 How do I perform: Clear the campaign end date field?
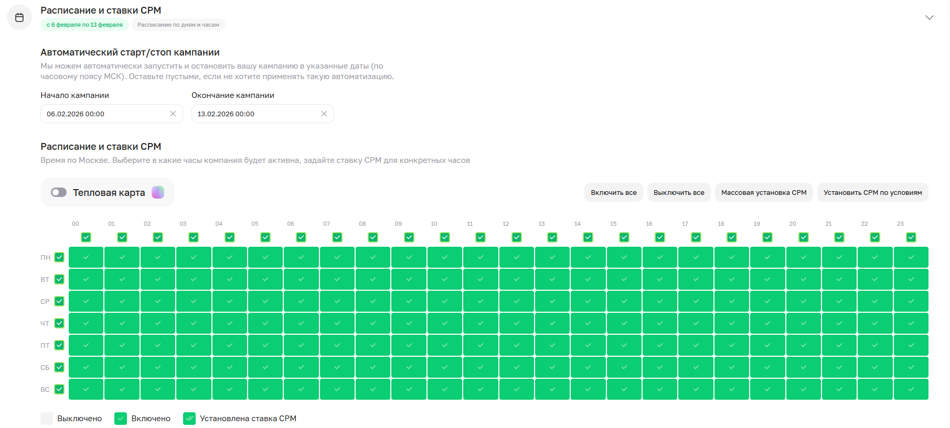point(324,114)
